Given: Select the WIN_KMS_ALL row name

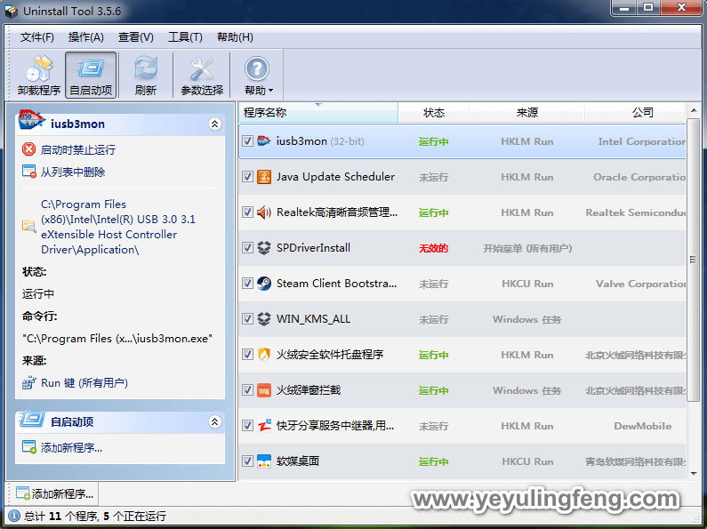Looking at the screenshot, I should 313,319.
